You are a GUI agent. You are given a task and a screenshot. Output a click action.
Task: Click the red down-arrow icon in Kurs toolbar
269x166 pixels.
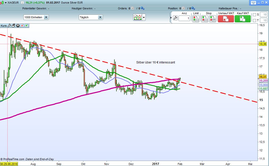22,25
